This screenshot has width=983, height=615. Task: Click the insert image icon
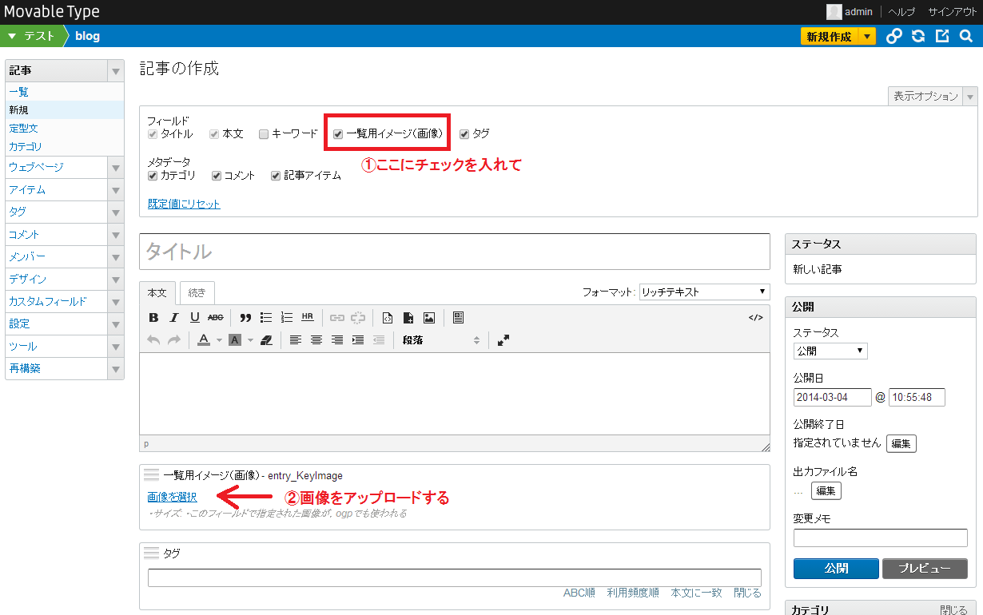coord(429,317)
